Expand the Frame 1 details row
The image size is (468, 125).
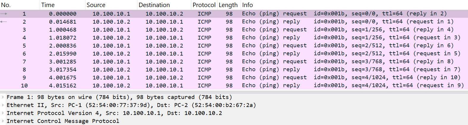3,97
